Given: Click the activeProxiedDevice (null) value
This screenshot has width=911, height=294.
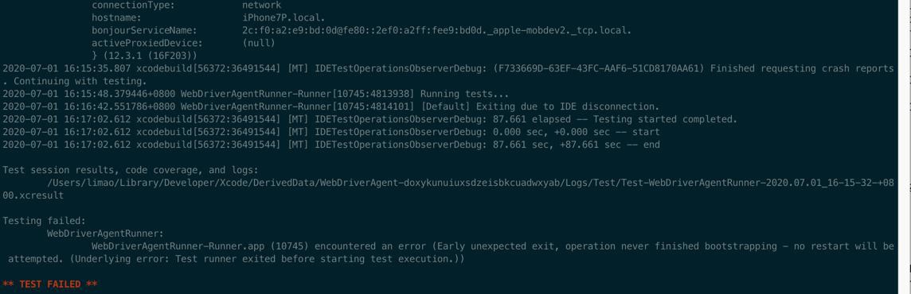Looking at the screenshot, I should tap(259, 43).
